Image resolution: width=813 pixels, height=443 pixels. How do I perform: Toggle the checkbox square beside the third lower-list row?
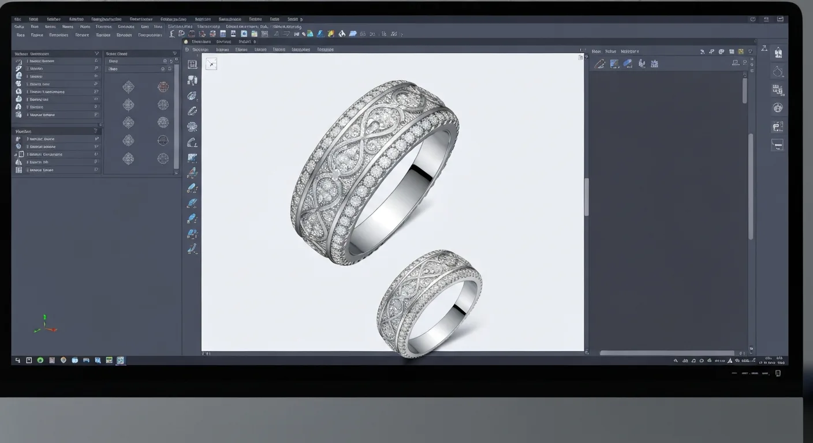point(21,155)
